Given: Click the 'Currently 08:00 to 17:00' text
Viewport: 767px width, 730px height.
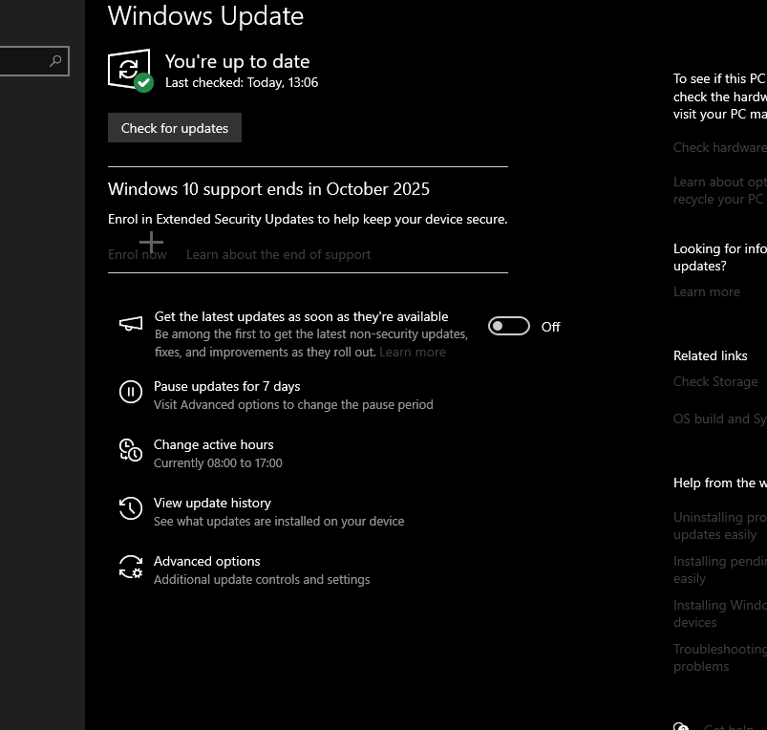Looking at the screenshot, I should (x=218, y=462).
